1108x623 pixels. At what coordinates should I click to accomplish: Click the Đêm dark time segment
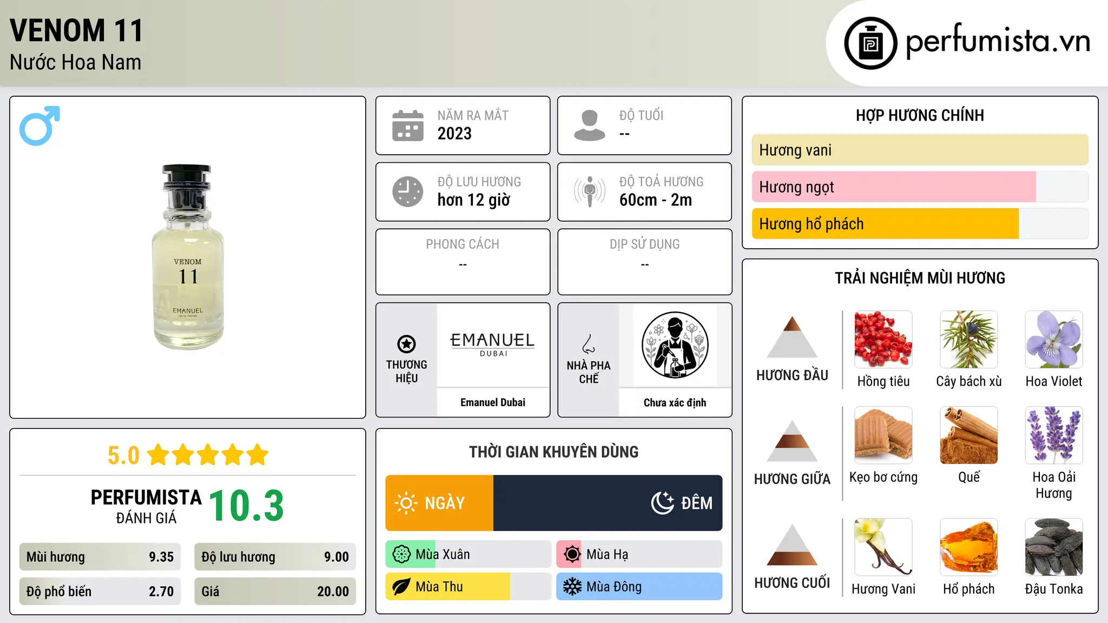[608, 503]
